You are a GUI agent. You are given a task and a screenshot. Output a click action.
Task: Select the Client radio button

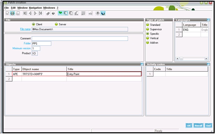click(x=33, y=24)
